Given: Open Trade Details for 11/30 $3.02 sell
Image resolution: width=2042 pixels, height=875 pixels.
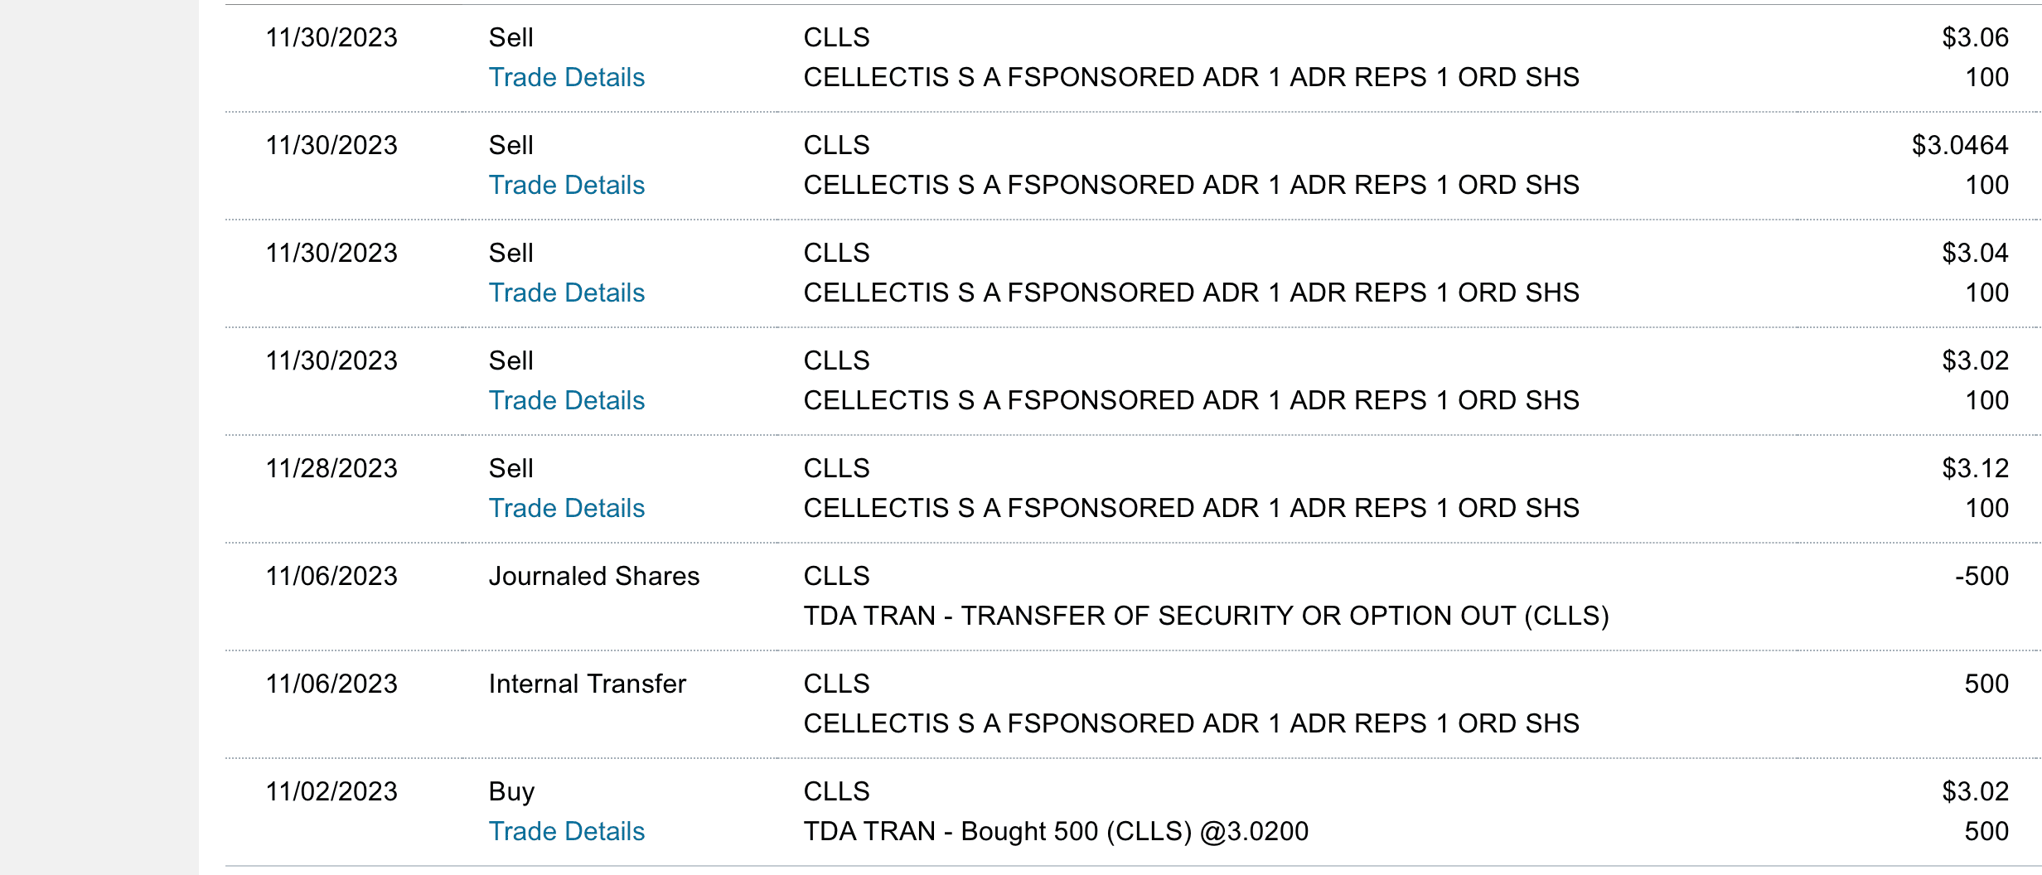Looking at the screenshot, I should point(567,400).
